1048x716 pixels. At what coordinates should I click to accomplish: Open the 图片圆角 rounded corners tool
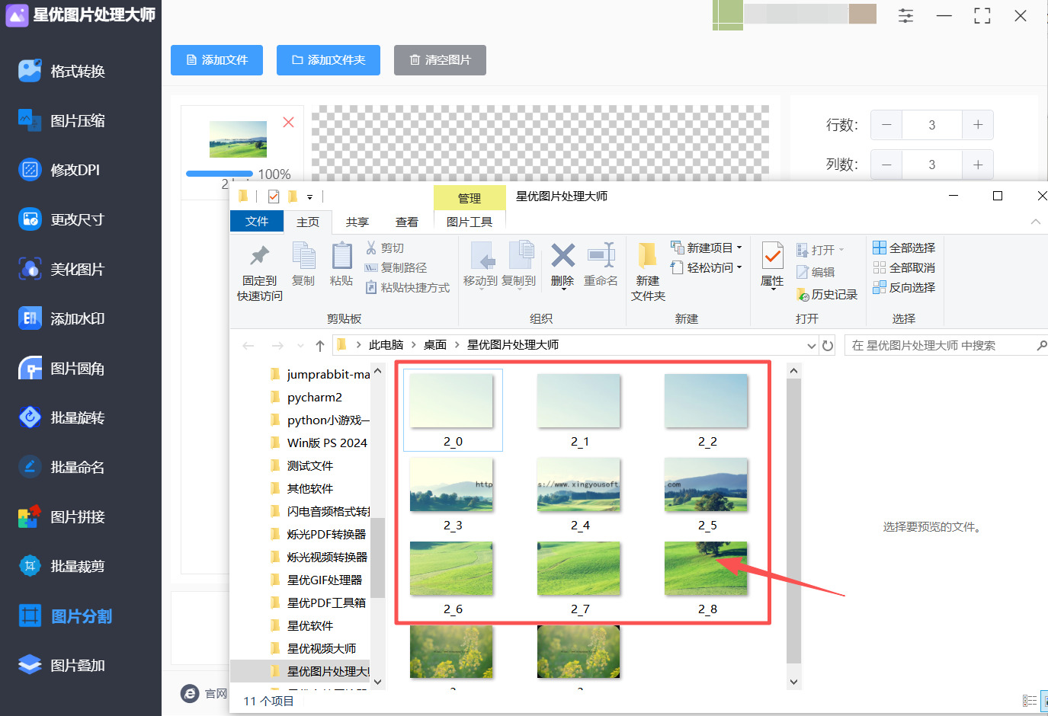pos(61,369)
